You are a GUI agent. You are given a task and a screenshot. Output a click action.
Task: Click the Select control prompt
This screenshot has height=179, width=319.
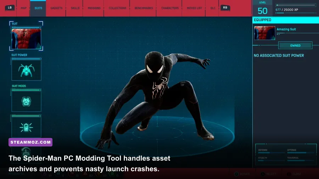tap(269, 174)
